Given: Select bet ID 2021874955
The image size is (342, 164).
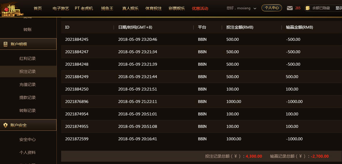Looking at the screenshot, I should [x=77, y=126].
